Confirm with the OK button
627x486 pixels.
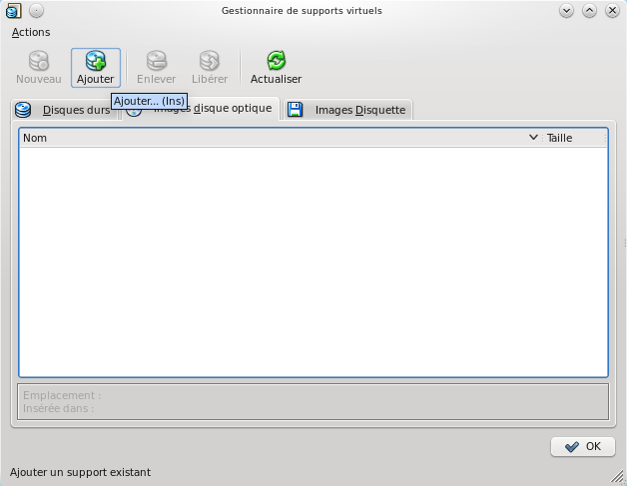(x=582, y=446)
